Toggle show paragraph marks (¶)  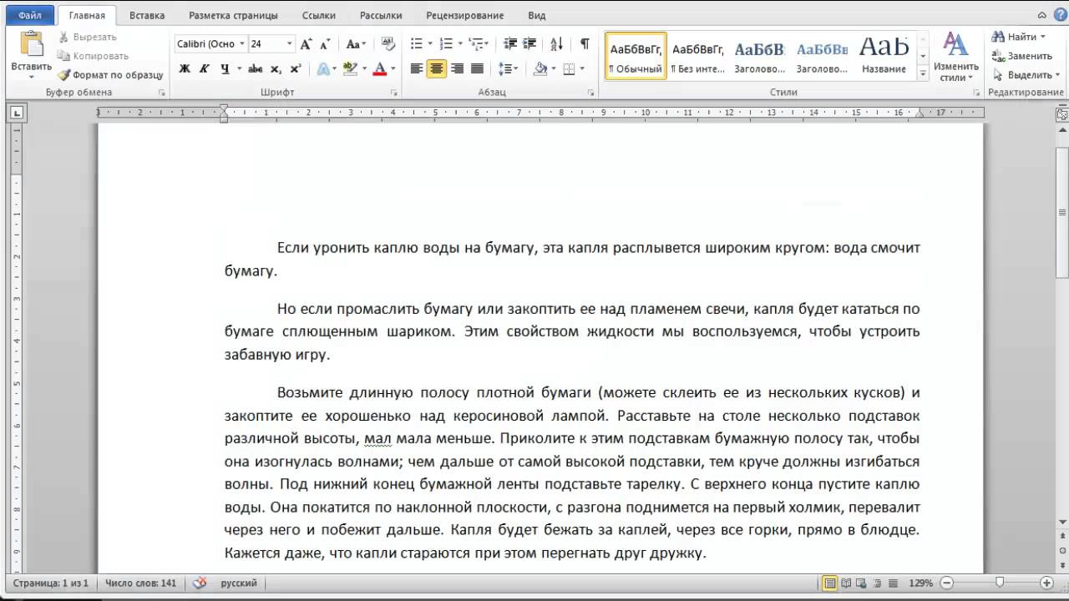[585, 44]
